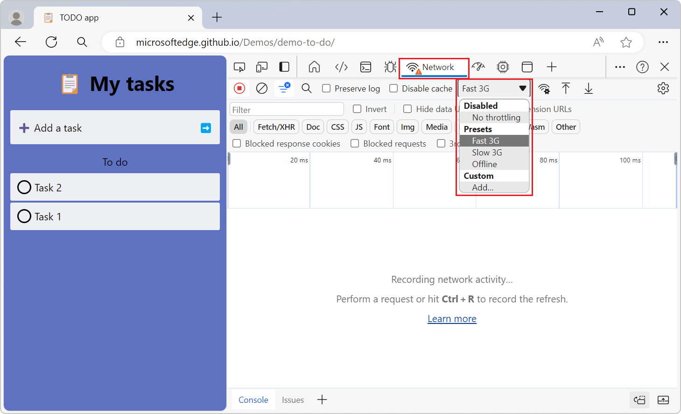Open DevTools help question mark
The height and width of the screenshot is (414, 681).
pos(642,67)
